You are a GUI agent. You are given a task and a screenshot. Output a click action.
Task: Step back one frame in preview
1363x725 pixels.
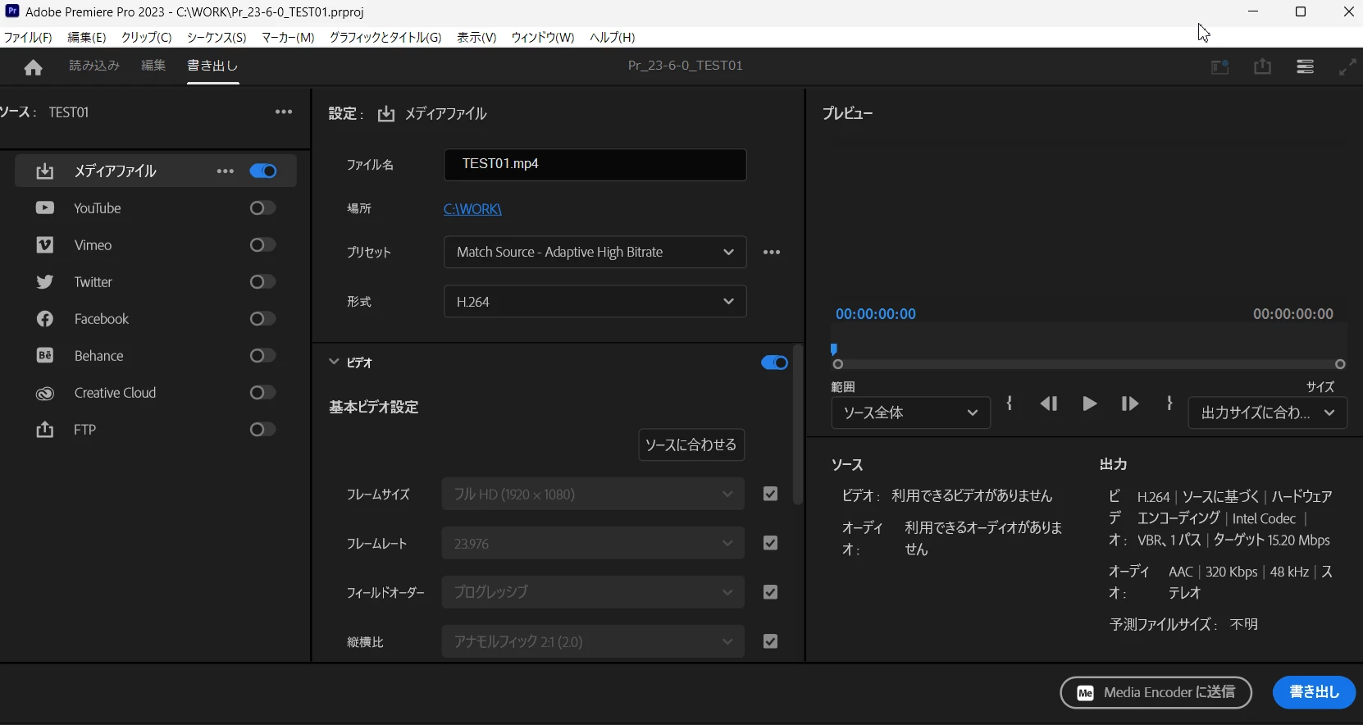(1049, 404)
